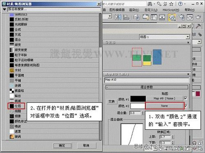Screen dimensions: 205x153
Task: Click the 取消 cancel button
Action: 87,146
